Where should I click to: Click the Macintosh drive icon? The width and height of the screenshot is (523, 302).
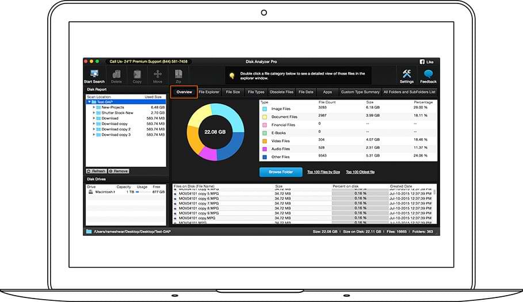pyautogui.click(x=91, y=192)
